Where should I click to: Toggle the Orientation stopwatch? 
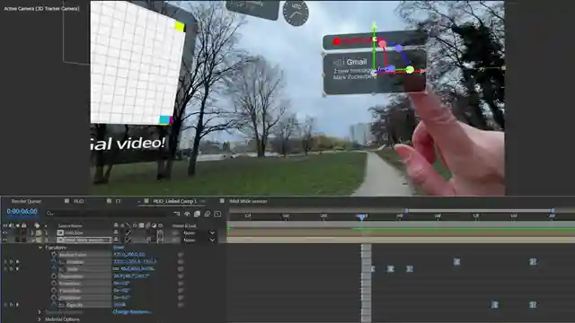(54, 276)
